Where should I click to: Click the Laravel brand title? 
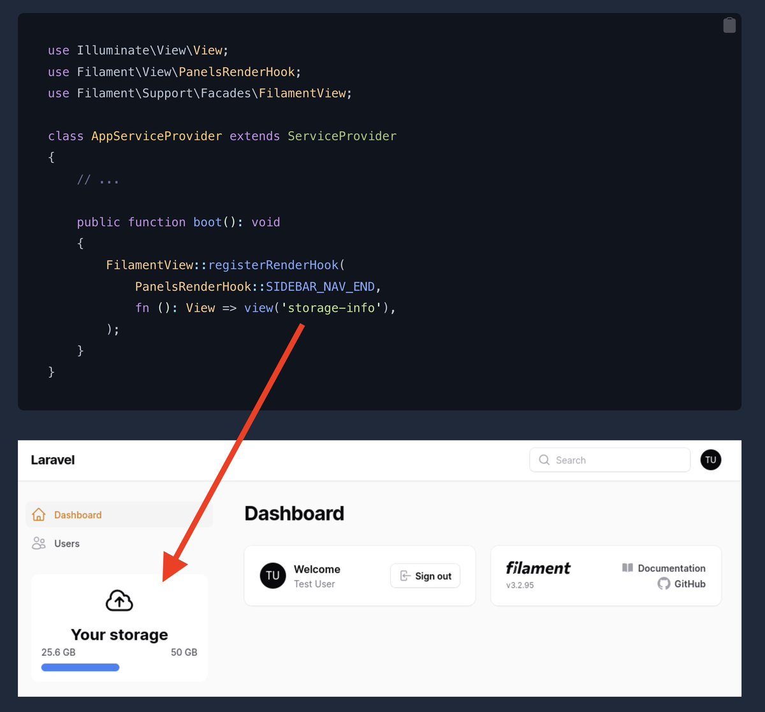coord(53,460)
